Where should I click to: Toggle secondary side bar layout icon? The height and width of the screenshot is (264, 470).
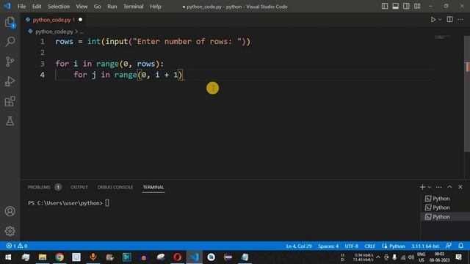coord(406,6)
